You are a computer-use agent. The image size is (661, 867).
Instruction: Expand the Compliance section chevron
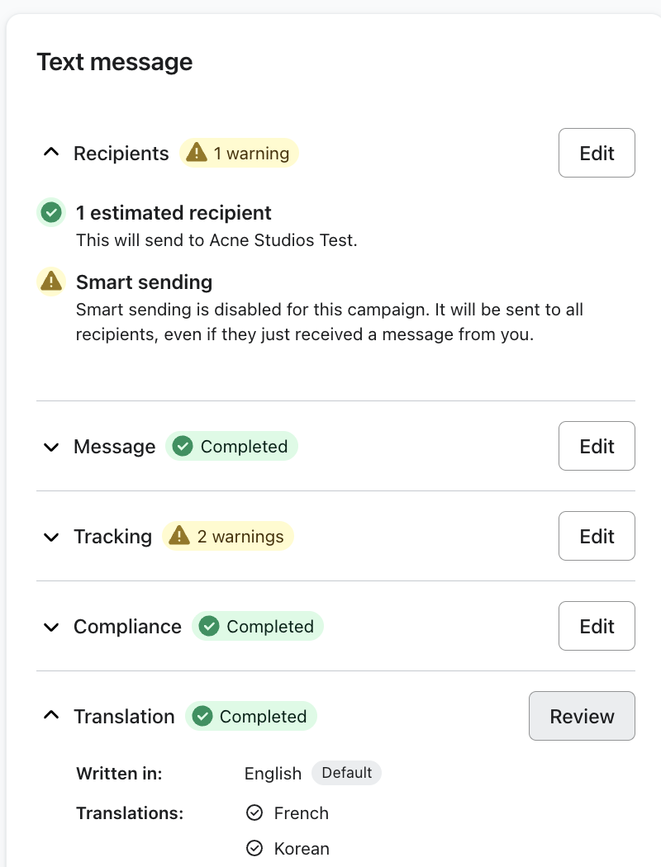[x=51, y=627]
